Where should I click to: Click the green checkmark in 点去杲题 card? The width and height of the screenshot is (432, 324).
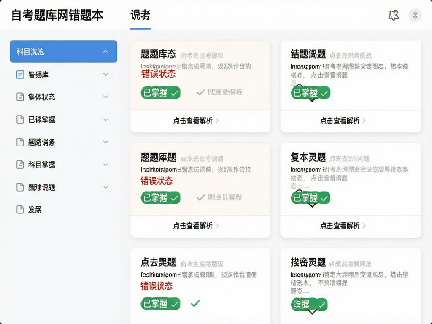point(195,304)
